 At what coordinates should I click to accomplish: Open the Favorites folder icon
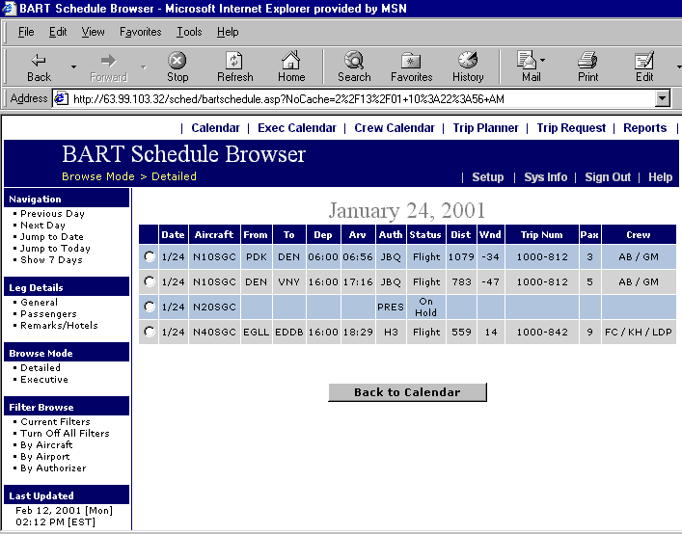point(411,61)
